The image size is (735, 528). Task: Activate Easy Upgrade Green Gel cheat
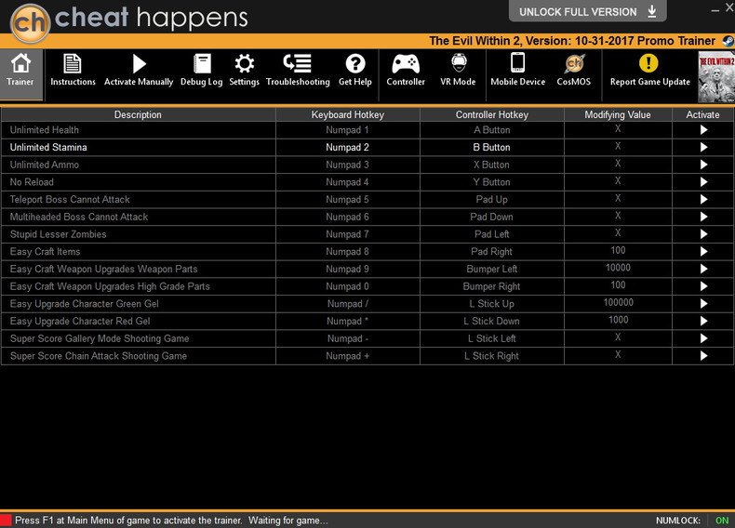point(703,304)
